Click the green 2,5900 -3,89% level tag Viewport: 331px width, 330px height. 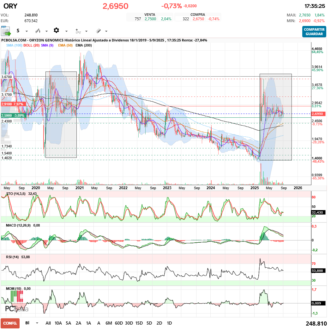point(14,115)
